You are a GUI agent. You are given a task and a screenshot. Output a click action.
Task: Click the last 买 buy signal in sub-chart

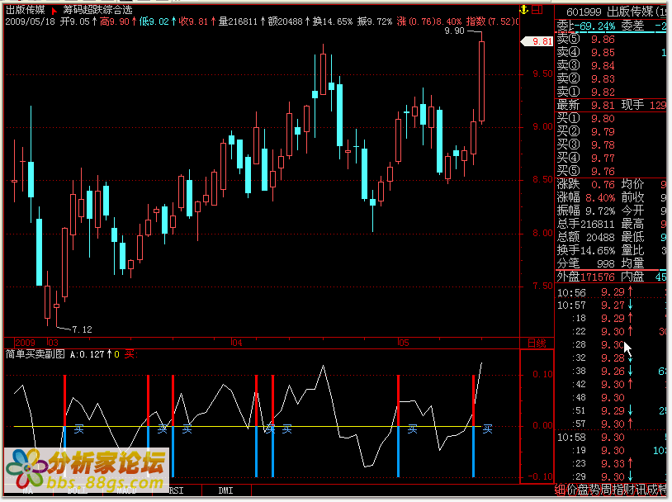[x=487, y=429]
